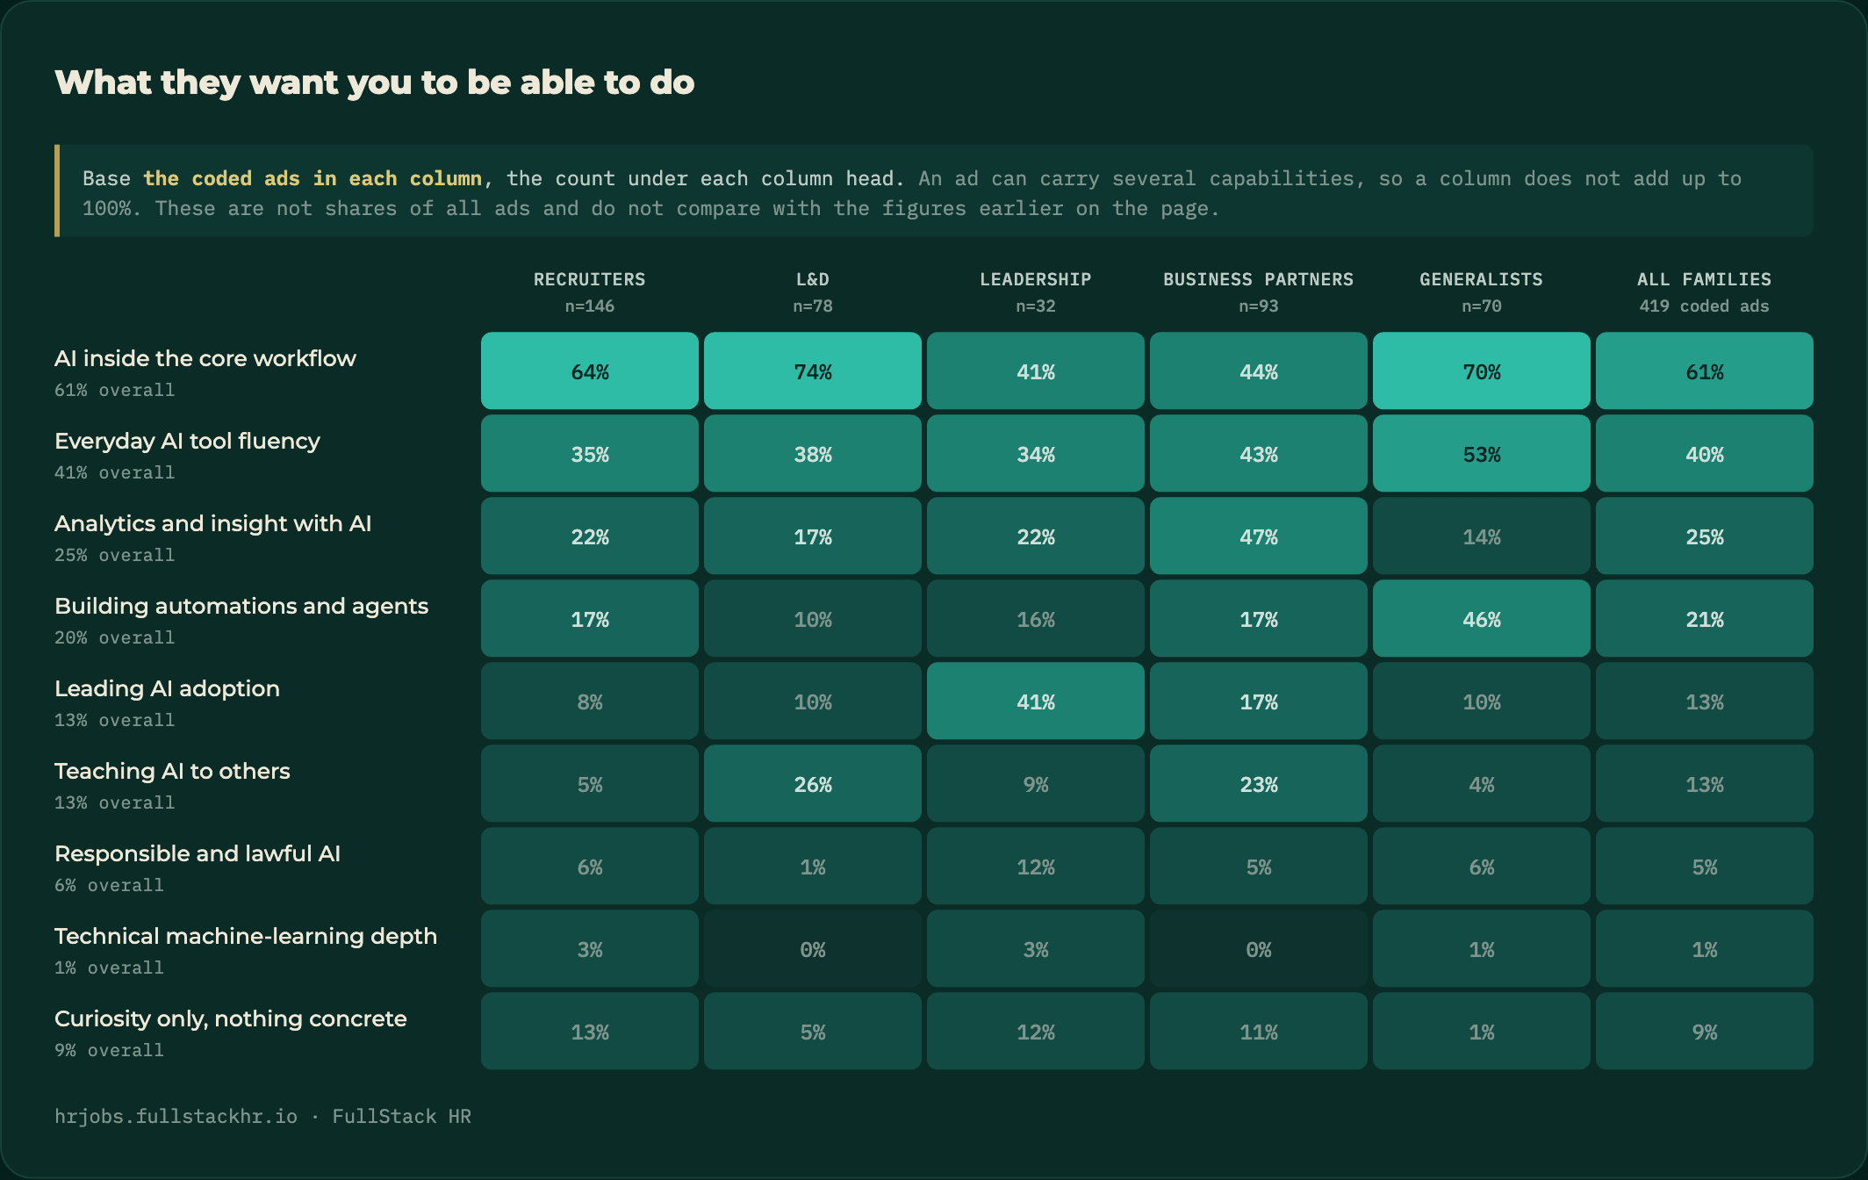
Task: Select the 26% L&D teaching cell
Action: tap(813, 783)
